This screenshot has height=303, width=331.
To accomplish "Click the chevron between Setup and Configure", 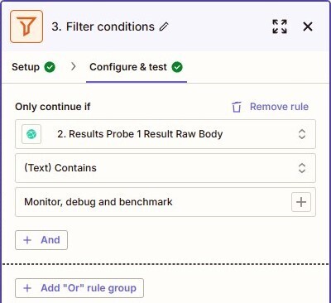I will click(73, 66).
